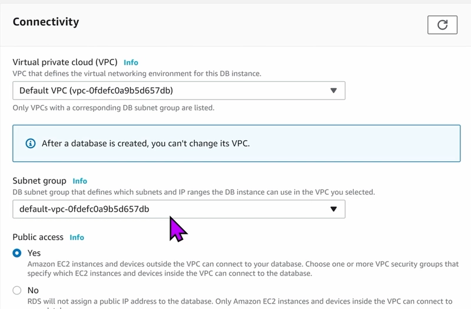Click the refresh icon in Connectivity header
471x309 pixels.
pyautogui.click(x=442, y=25)
